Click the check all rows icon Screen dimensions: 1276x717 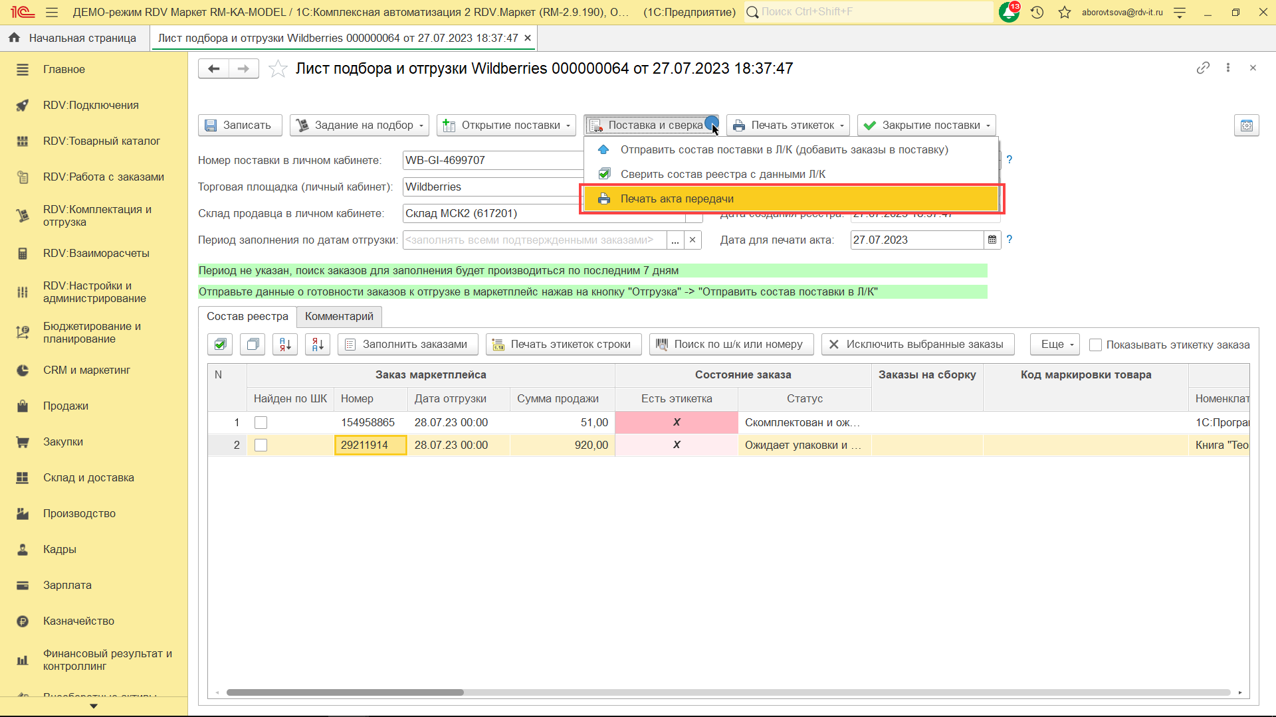click(x=220, y=344)
